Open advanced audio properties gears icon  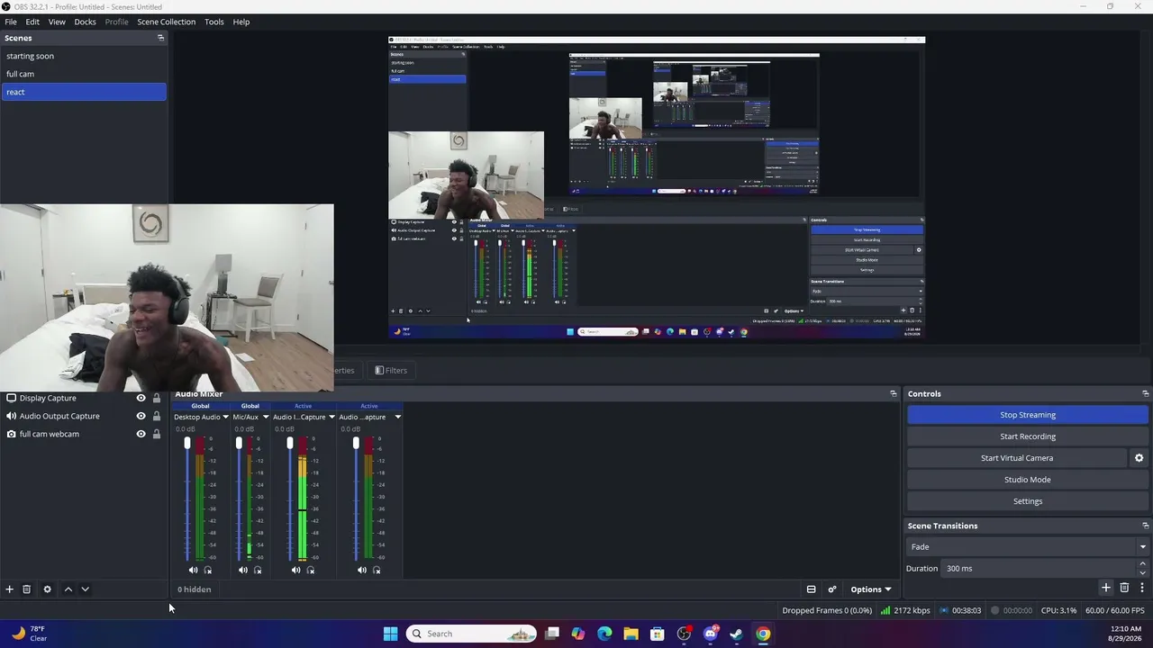point(832,589)
